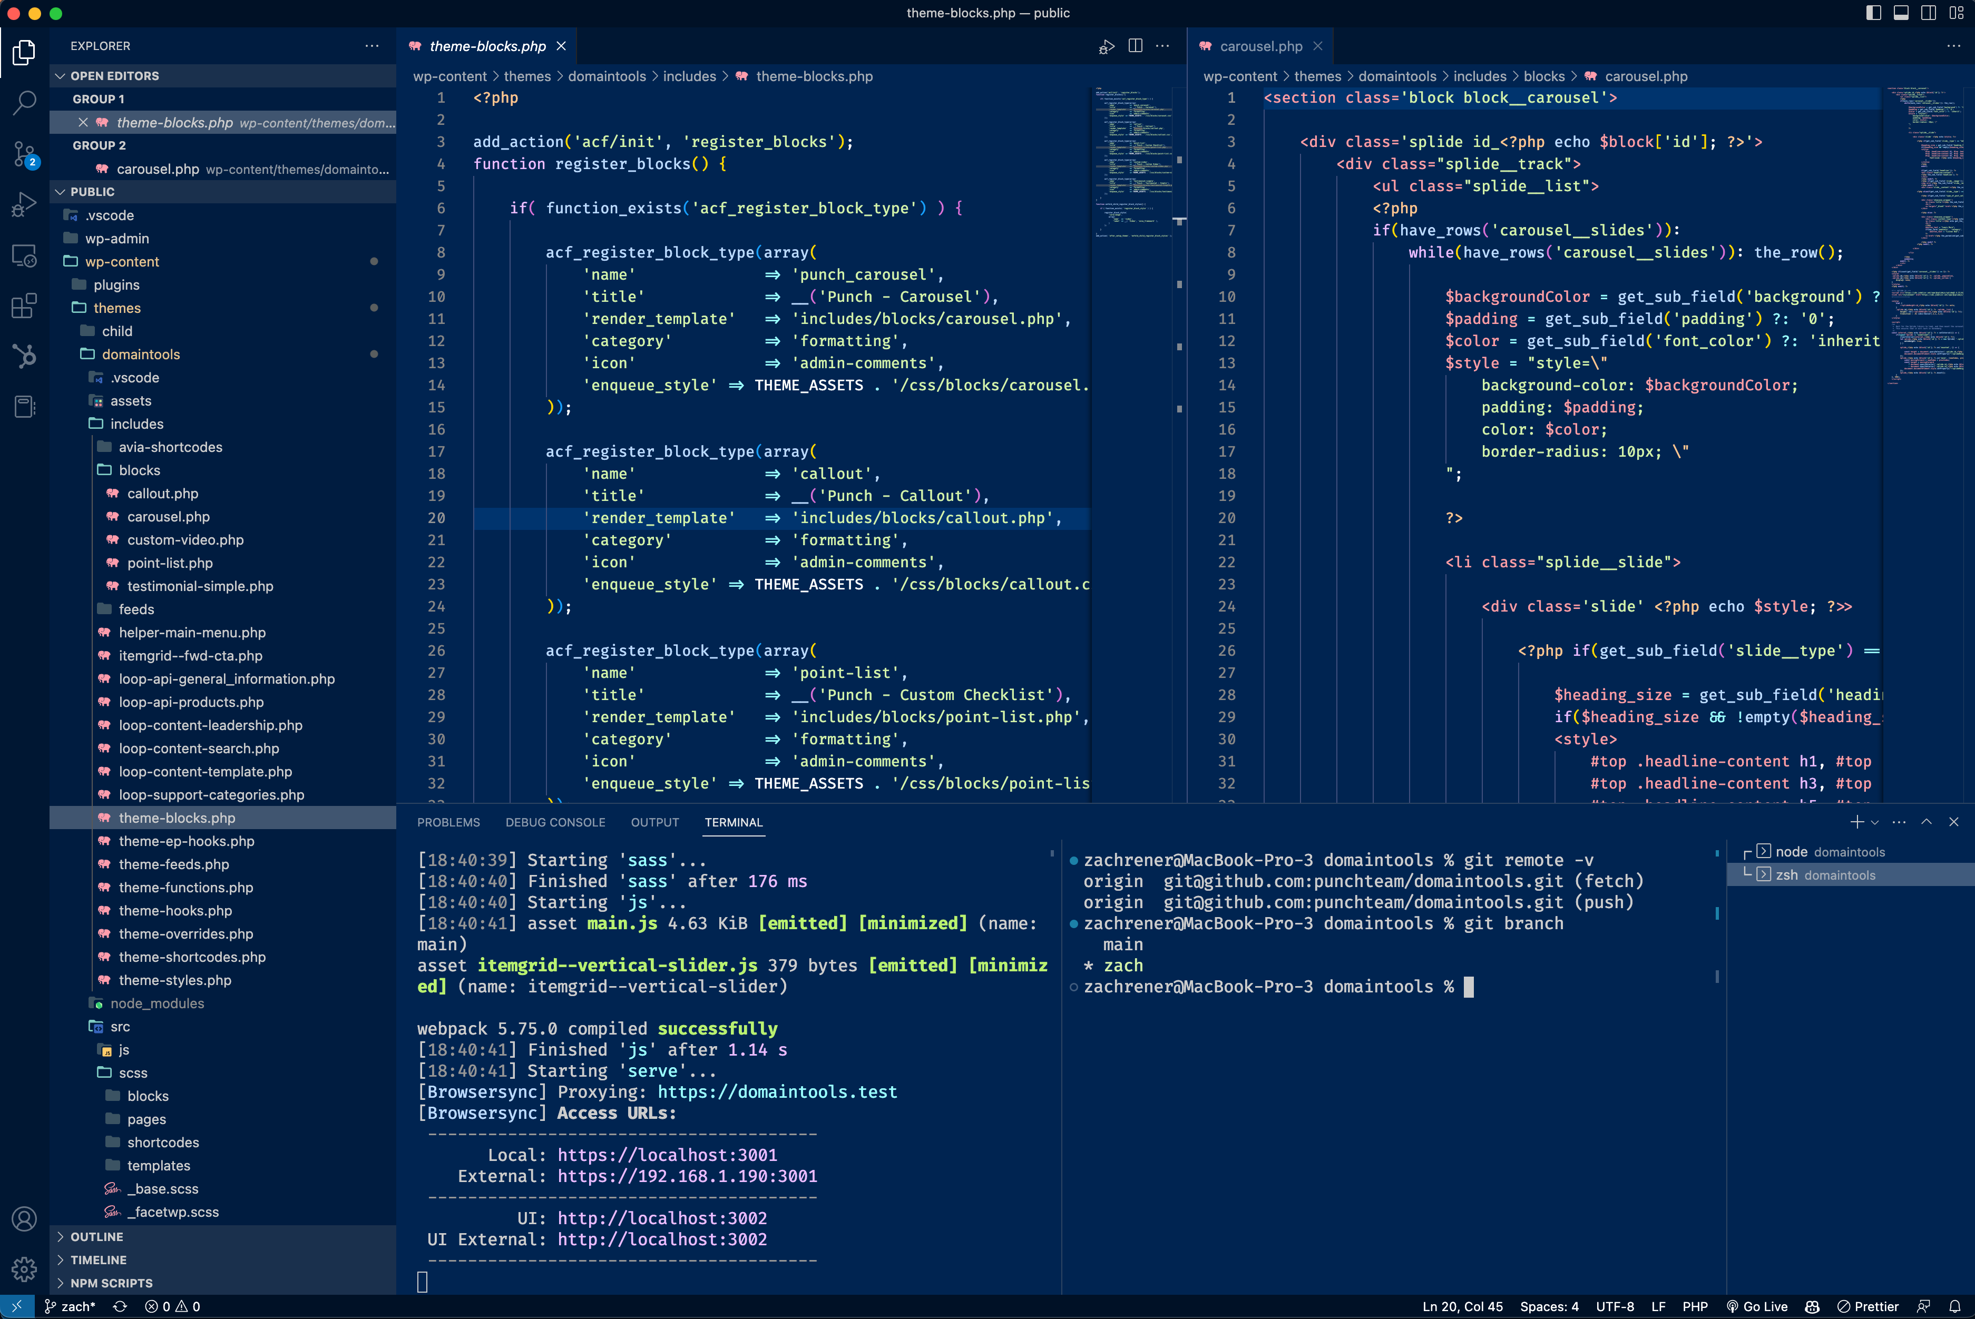Select the theme-blocks.php editor tab
This screenshot has height=1319, width=1975.
coord(486,46)
